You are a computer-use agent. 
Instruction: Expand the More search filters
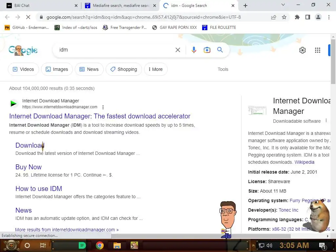pyautogui.click(x=156, y=69)
